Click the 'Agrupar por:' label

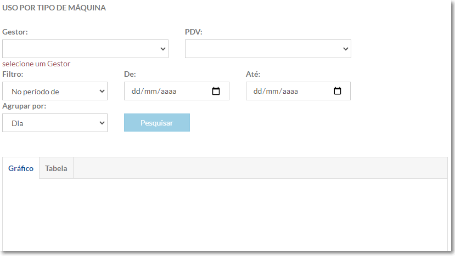(24, 106)
